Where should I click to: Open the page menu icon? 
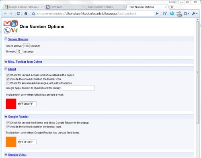click(186, 14)
